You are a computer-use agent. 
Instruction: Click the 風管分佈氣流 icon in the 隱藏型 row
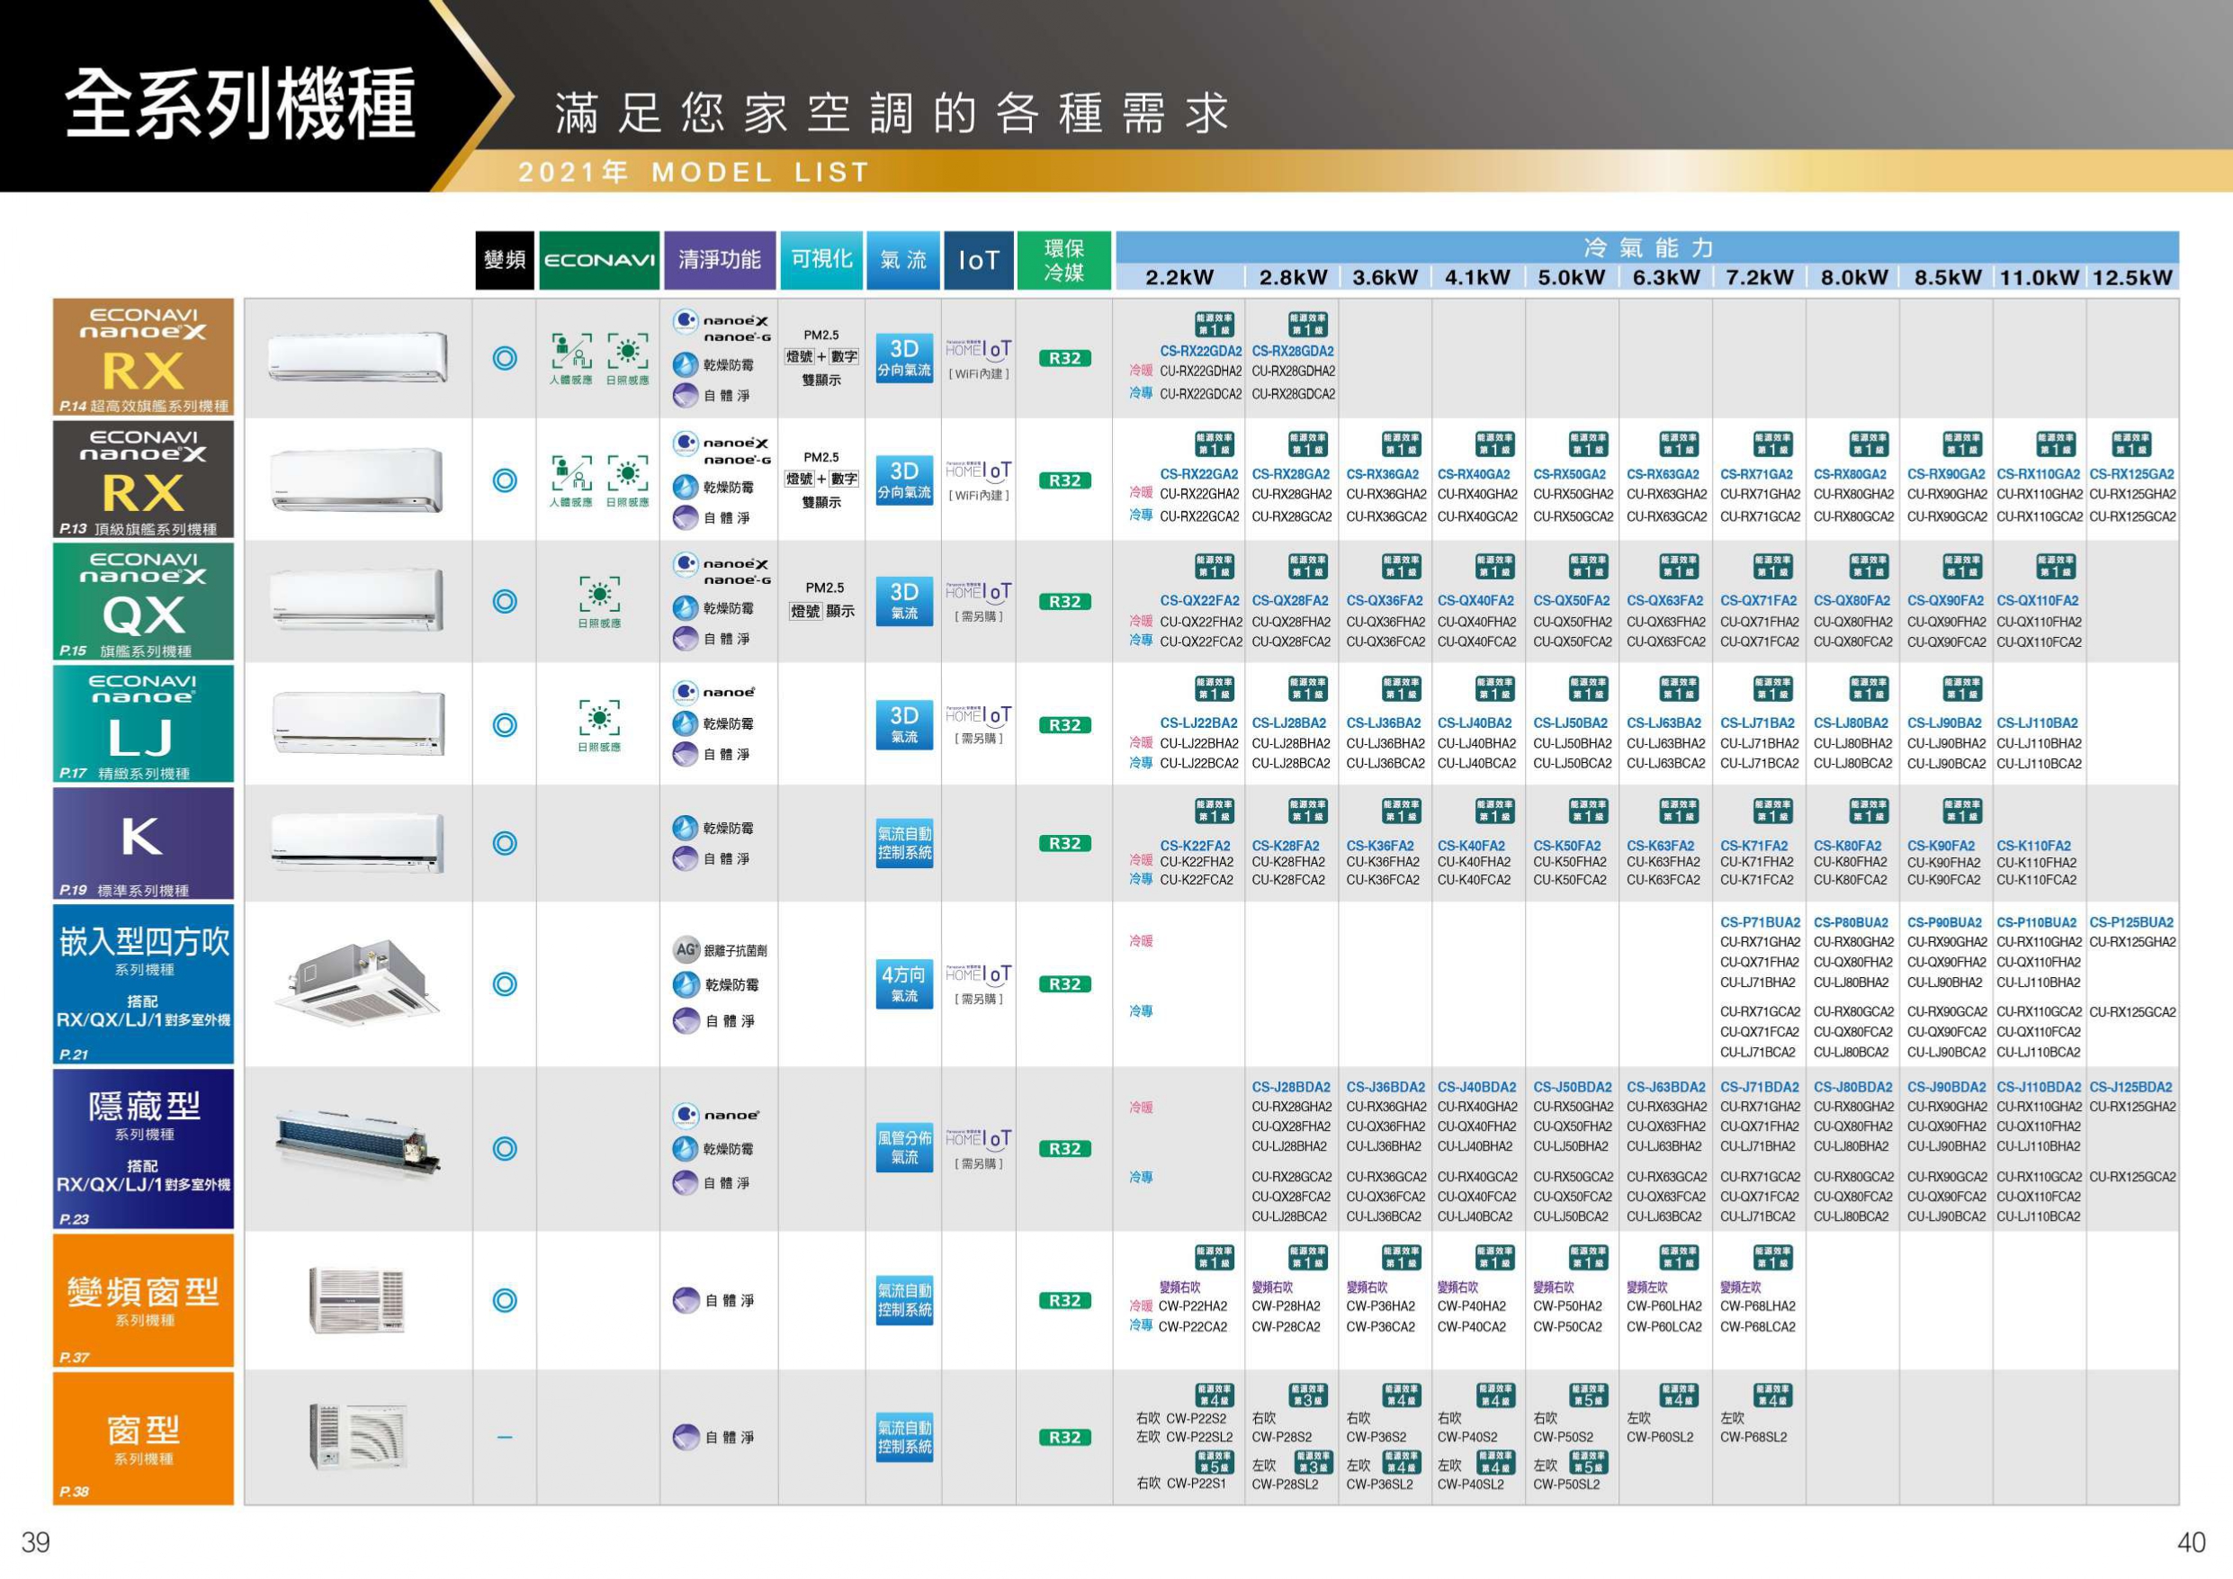[x=903, y=1148]
